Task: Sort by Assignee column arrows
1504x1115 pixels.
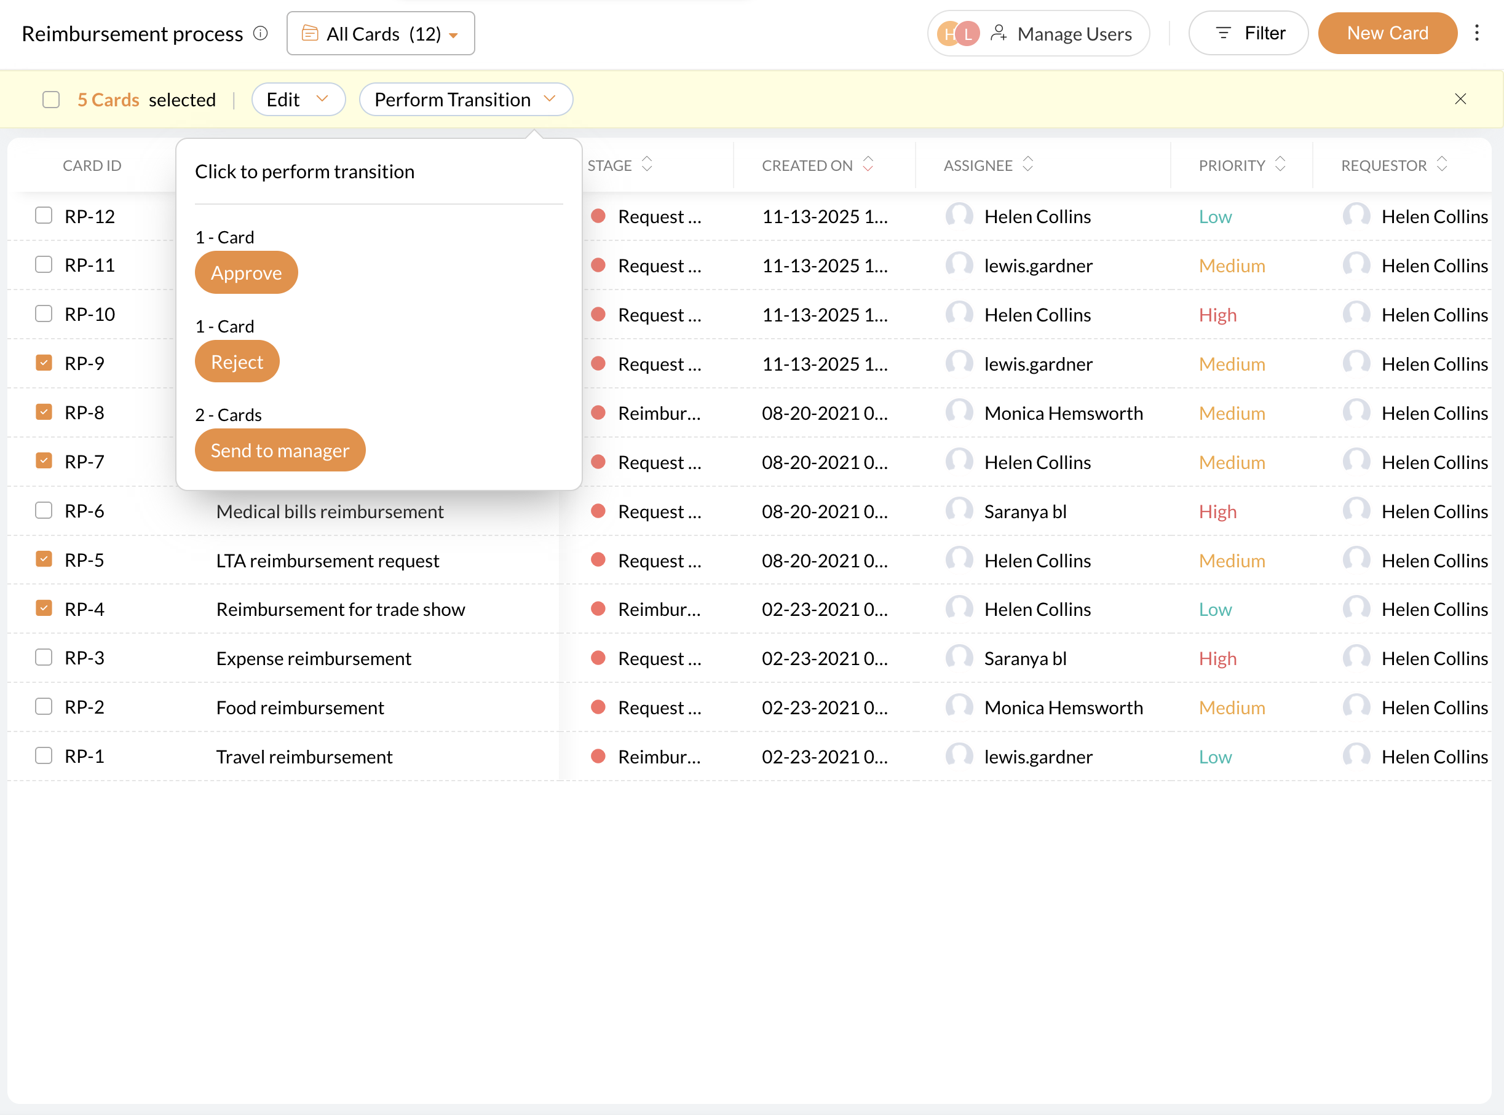Action: coord(1027,165)
